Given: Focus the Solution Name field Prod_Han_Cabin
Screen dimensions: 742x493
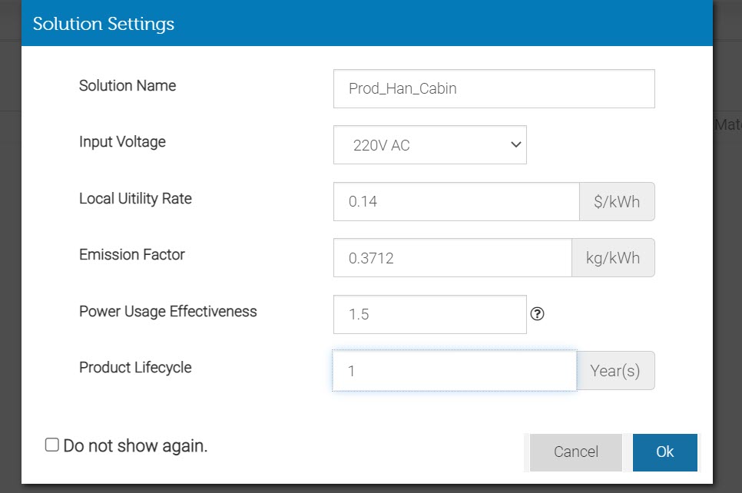Looking at the screenshot, I should click(494, 89).
